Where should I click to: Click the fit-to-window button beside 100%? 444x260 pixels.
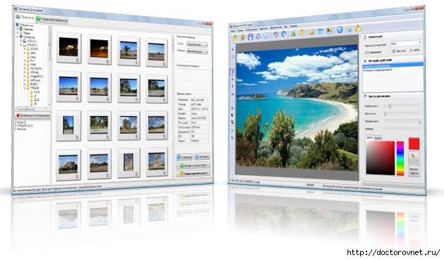pos(399,51)
